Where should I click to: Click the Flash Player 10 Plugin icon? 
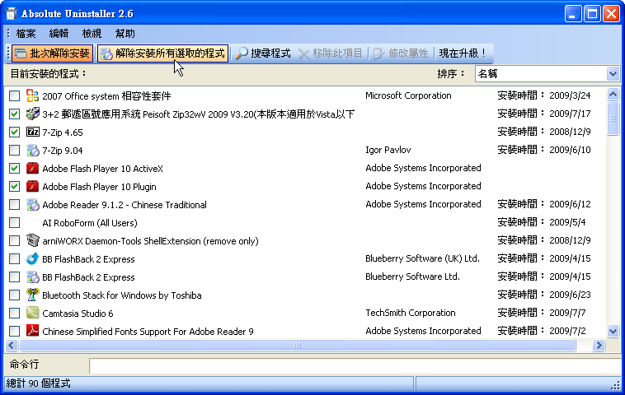coord(33,186)
